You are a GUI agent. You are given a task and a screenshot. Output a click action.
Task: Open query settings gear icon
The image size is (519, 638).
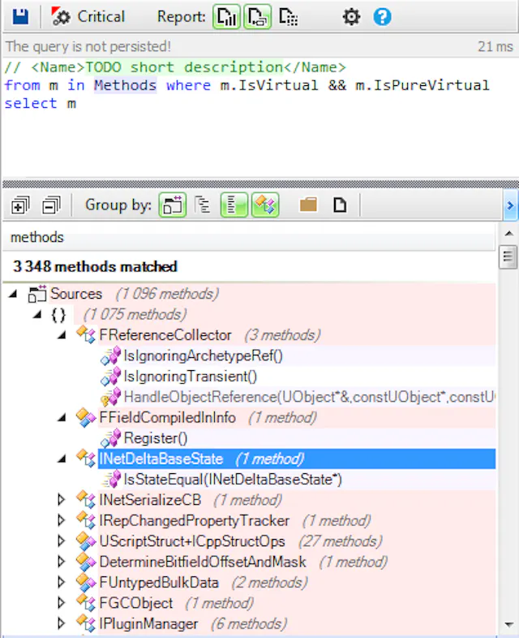pos(351,16)
